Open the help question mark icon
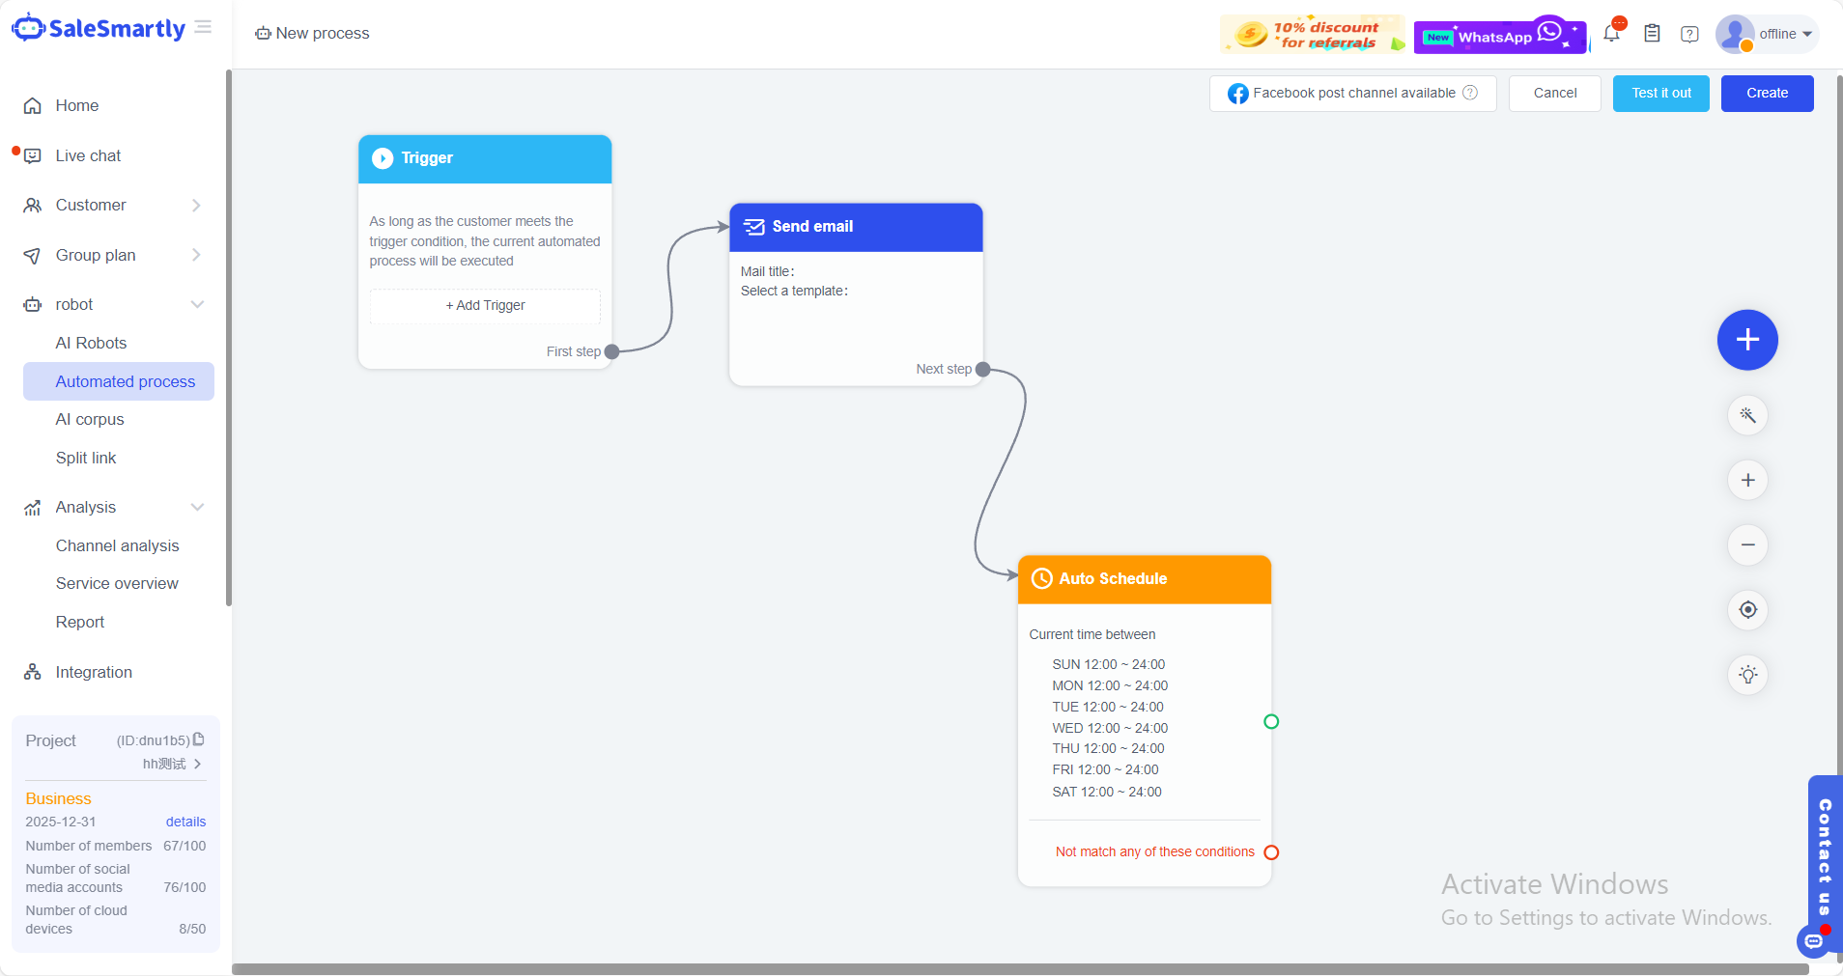 coord(1688,33)
